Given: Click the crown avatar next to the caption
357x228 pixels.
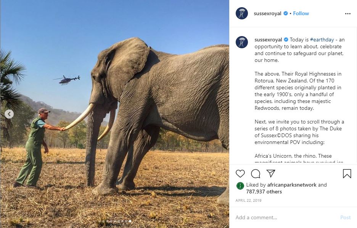Looking at the screenshot, I should pyautogui.click(x=241, y=42).
